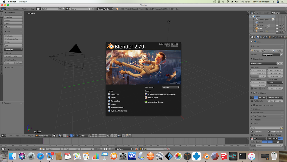
Task: Toggle Cube selectability cursor icon in outliner
Action: click(x=280, y=28)
